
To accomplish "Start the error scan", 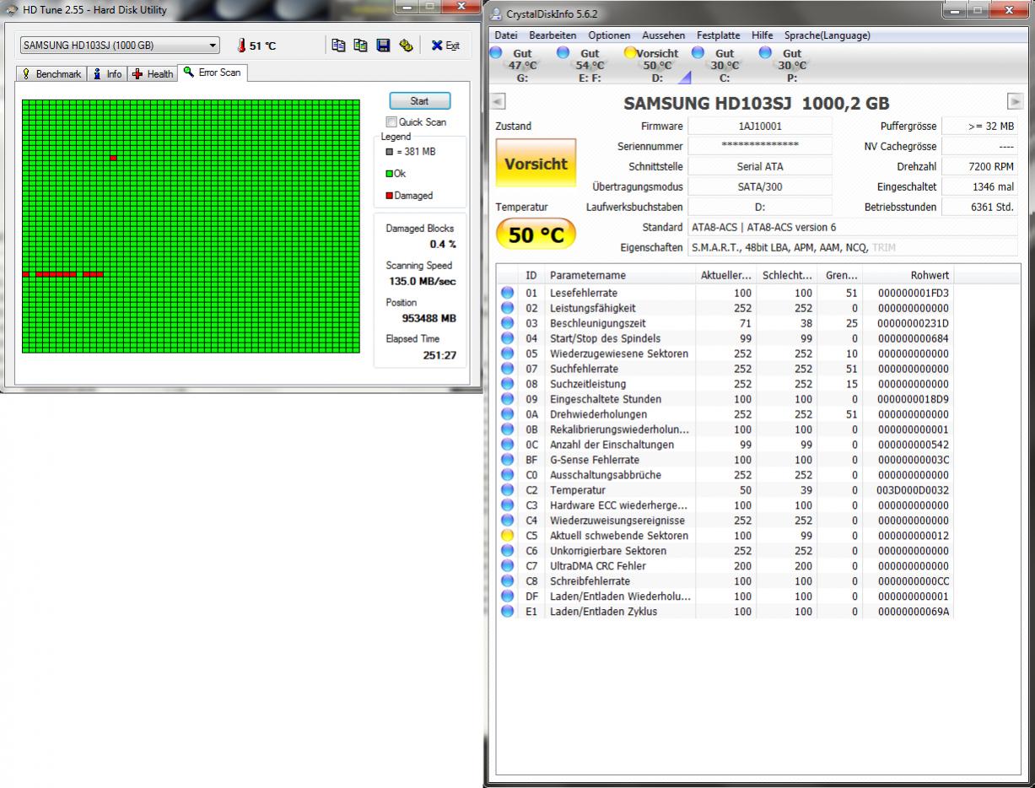I will [419, 100].
